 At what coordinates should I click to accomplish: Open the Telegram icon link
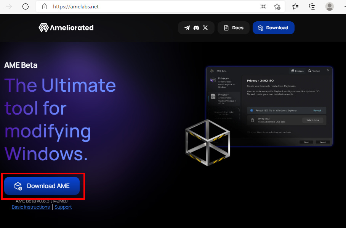[x=187, y=28]
